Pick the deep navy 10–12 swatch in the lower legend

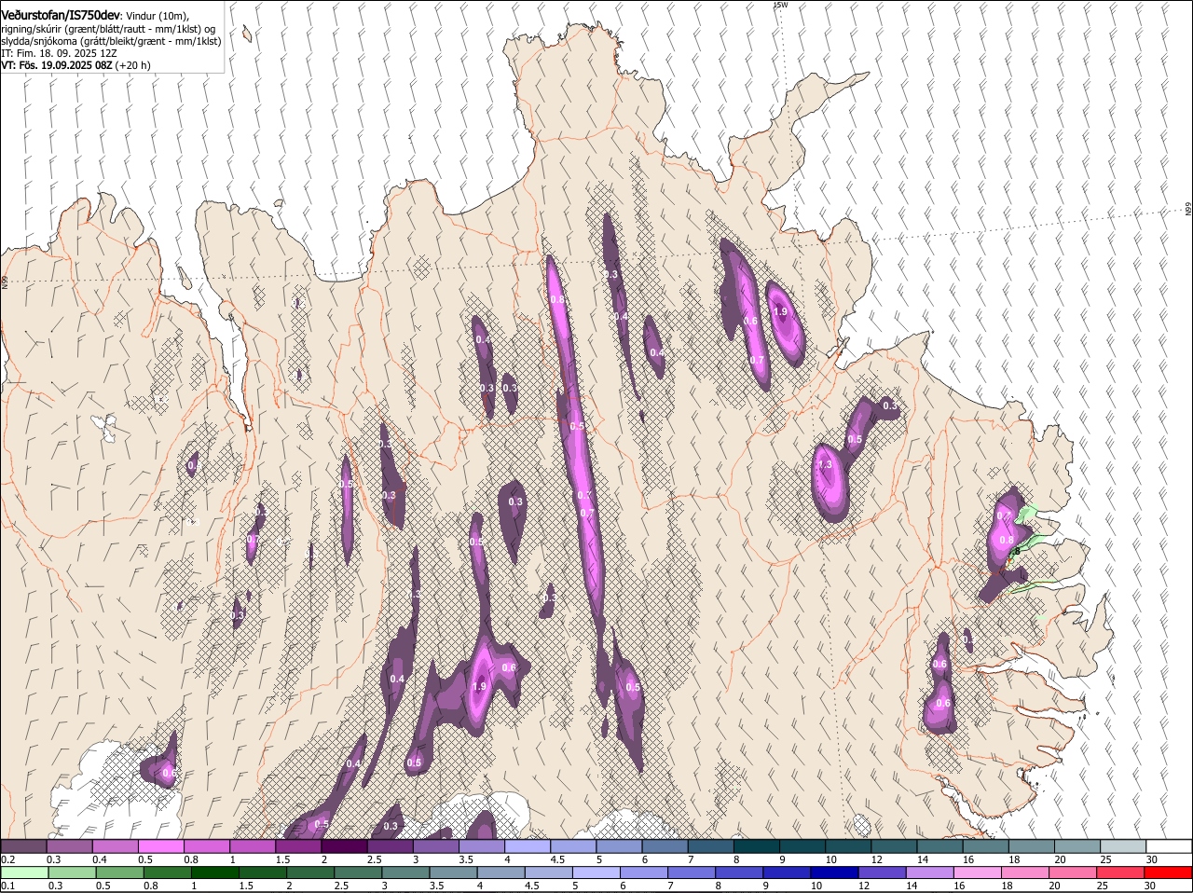[835, 872]
